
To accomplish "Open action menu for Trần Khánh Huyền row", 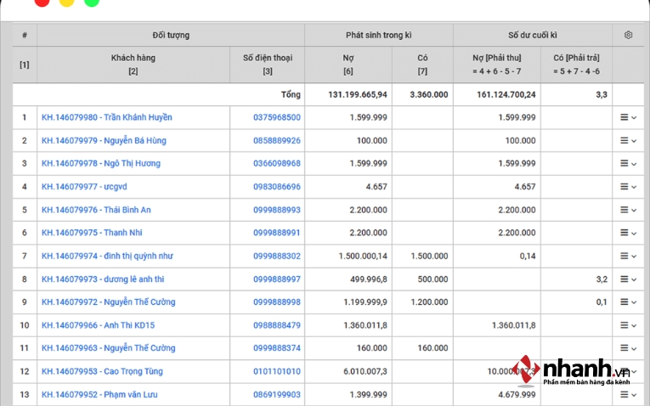I will coord(627,117).
